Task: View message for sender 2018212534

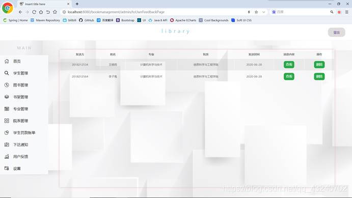Action: tap(289, 65)
